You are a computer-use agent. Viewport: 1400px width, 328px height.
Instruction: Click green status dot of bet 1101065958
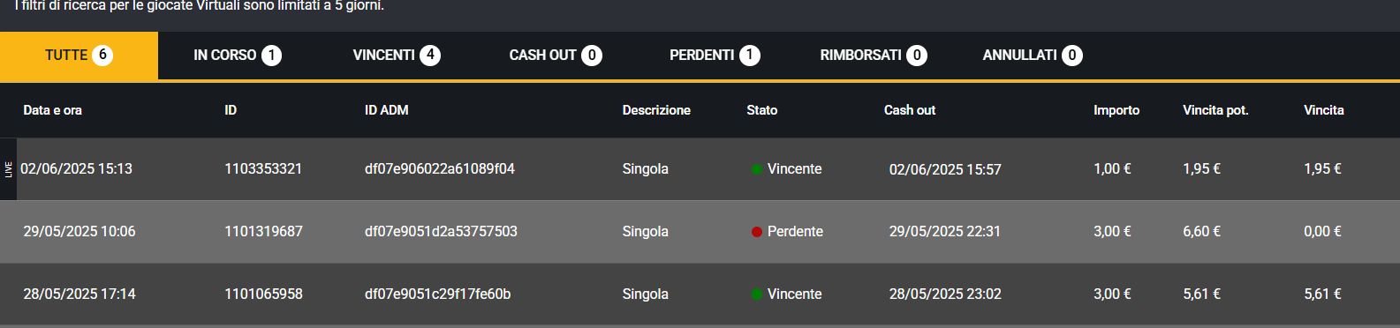click(x=757, y=294)
